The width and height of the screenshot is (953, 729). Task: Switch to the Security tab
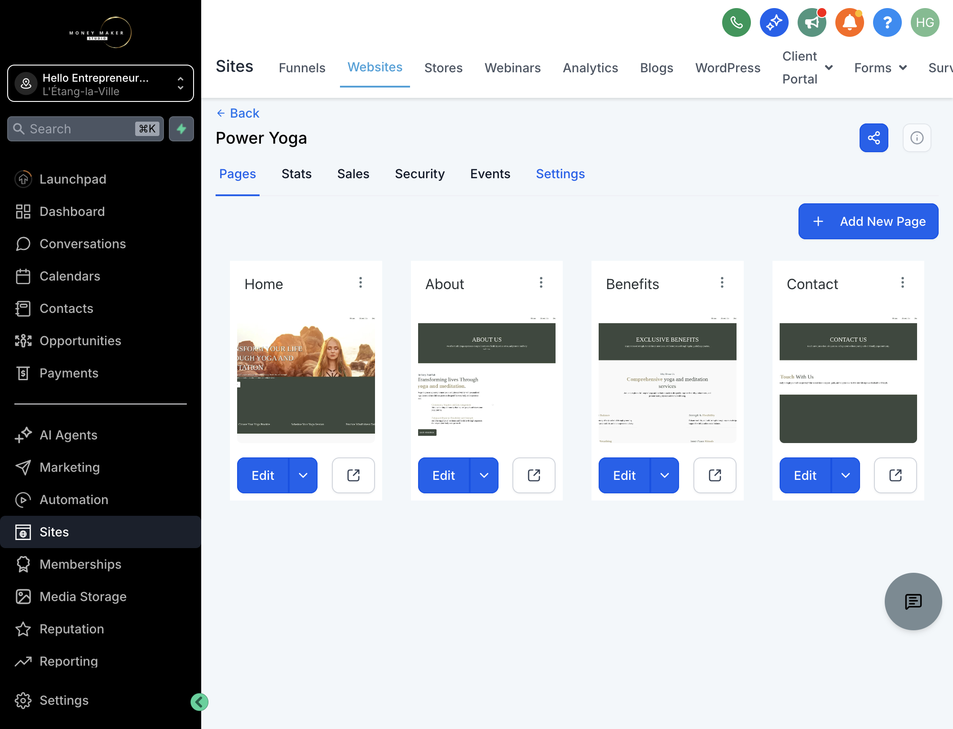click(419, 174)
